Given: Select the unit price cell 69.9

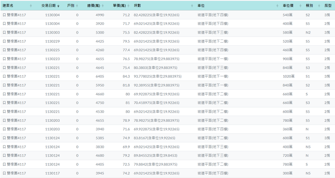Looking at the screenshot, I should [x=126, y=147].
